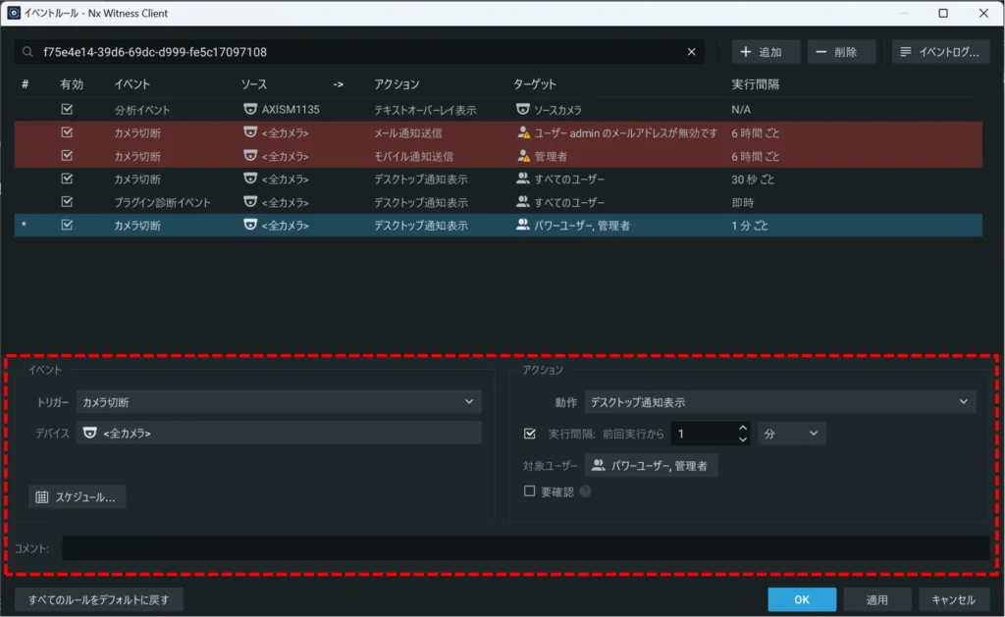Expand the 分 interval unit dropdown
The image size is (1005, 617).
[790, 433]
